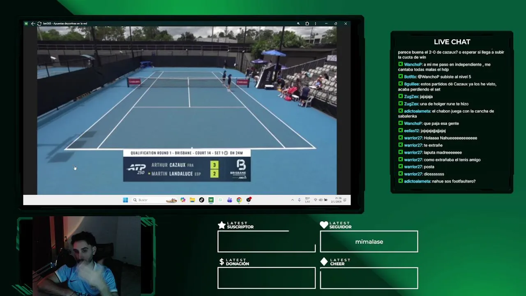Click the Latest Donación box

pos(266,278)
